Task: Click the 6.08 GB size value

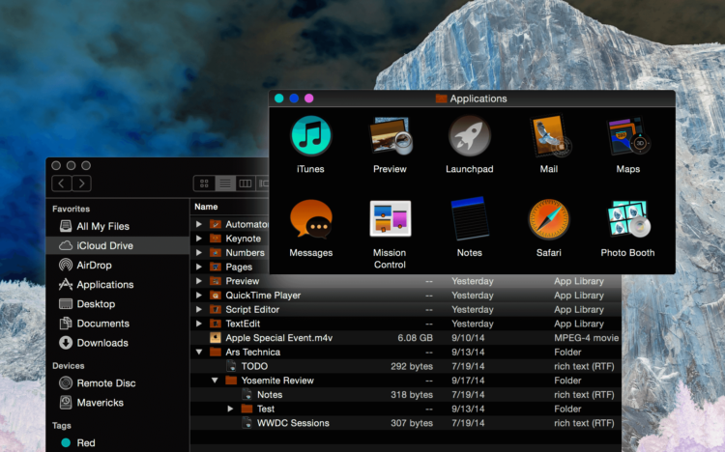Action: pos(416,338)
